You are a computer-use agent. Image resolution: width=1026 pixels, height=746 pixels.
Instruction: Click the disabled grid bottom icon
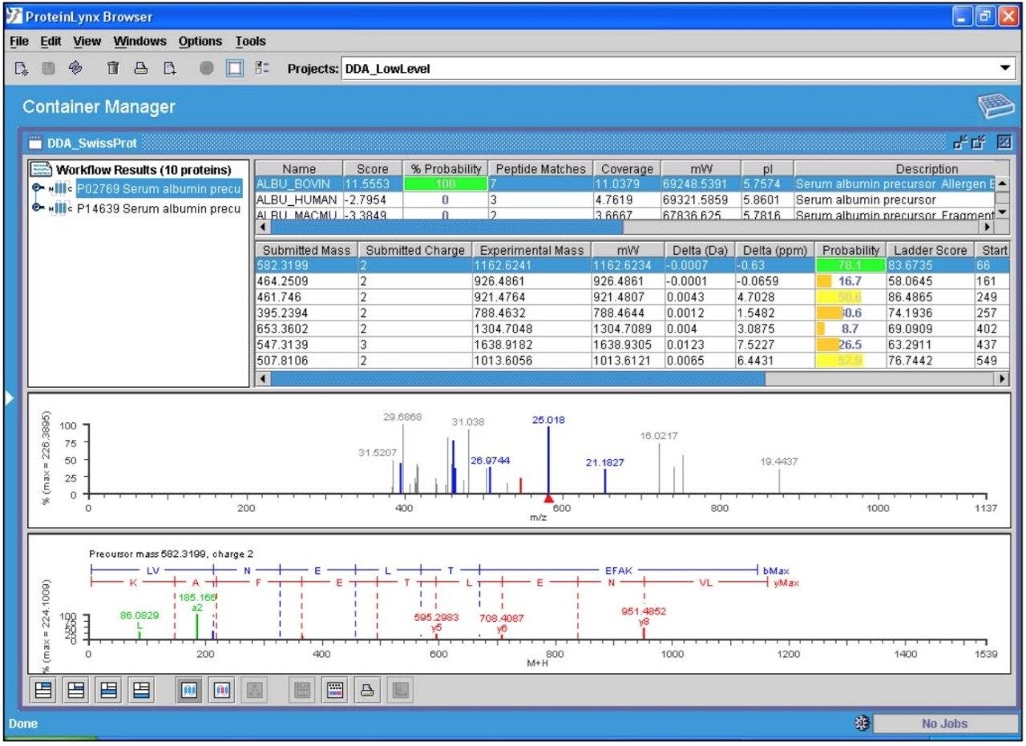(302, 690)
